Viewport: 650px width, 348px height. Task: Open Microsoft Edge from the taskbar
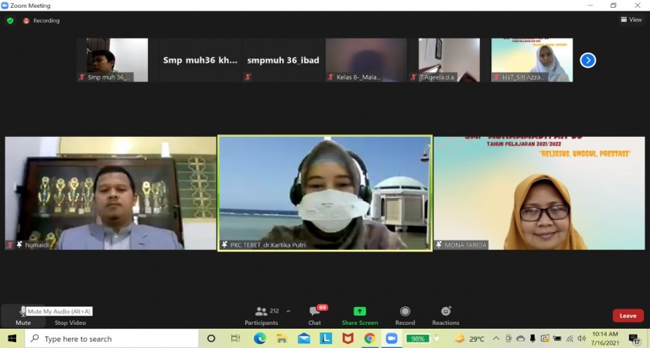tap(260, 339)
